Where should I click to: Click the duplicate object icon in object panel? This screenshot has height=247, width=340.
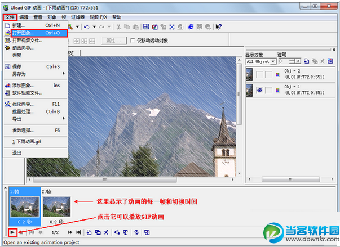pyautogui.click(x=315, y=61)
